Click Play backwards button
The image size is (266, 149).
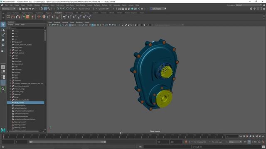point(250,136)
